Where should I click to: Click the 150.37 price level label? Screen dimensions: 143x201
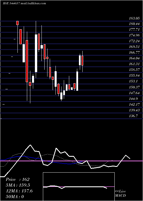[134, 87]
